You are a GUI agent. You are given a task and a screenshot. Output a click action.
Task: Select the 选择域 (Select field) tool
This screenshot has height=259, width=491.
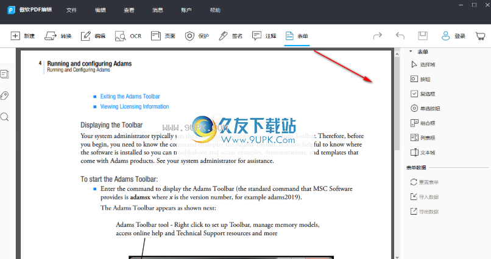click(423, 64)
